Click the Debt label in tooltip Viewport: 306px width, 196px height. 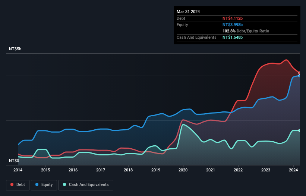pyautogui.click(x=181, y=18)
